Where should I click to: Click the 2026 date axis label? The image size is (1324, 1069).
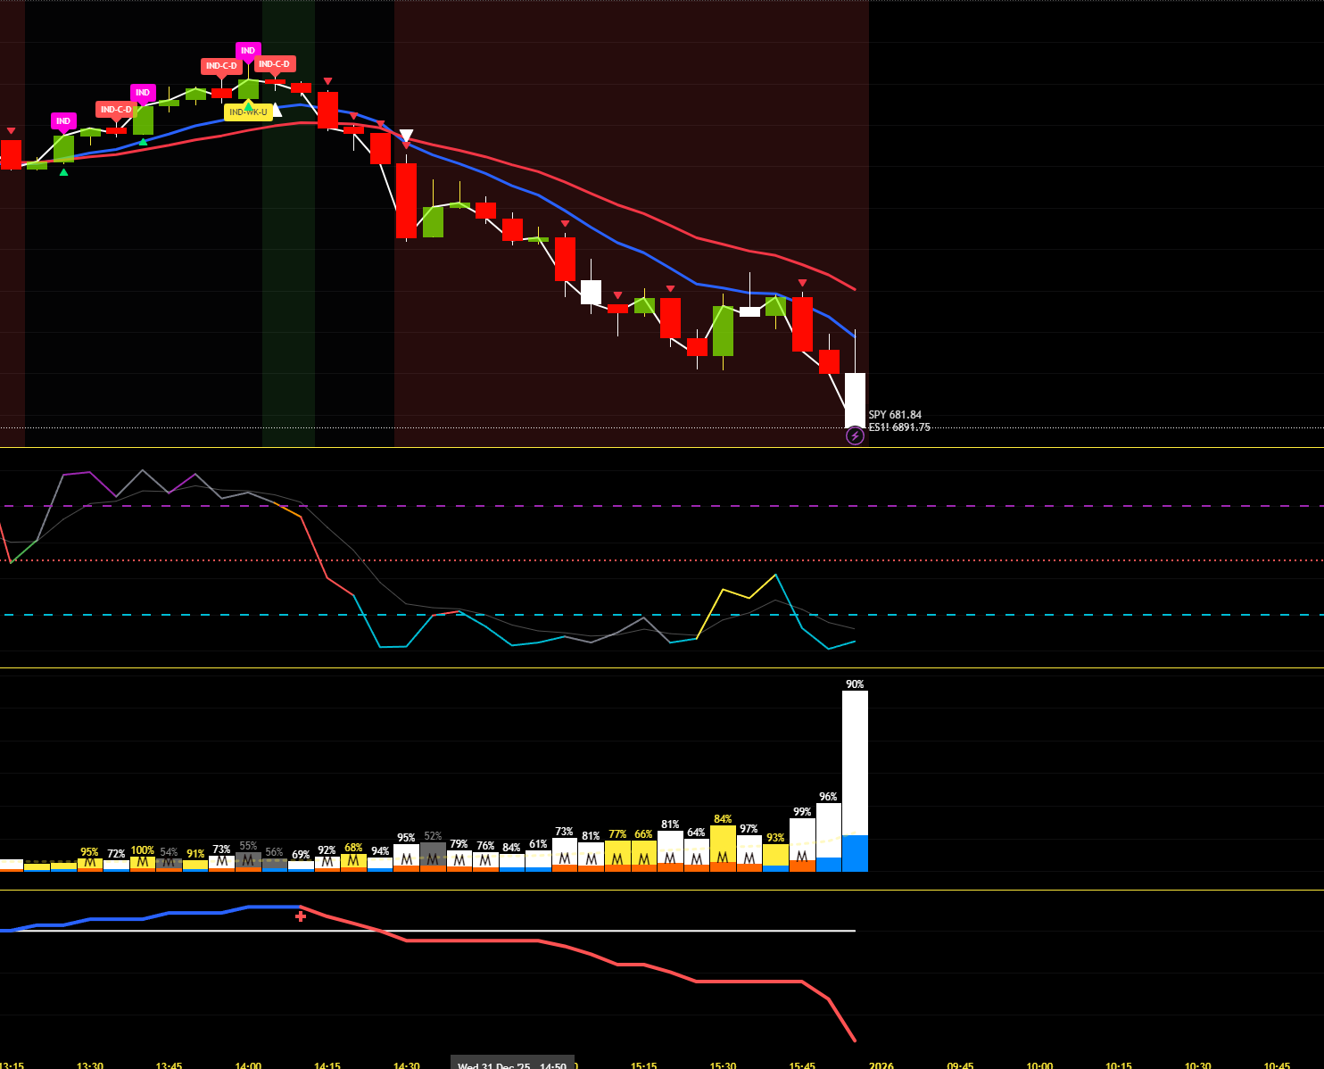click(881, 1065)
